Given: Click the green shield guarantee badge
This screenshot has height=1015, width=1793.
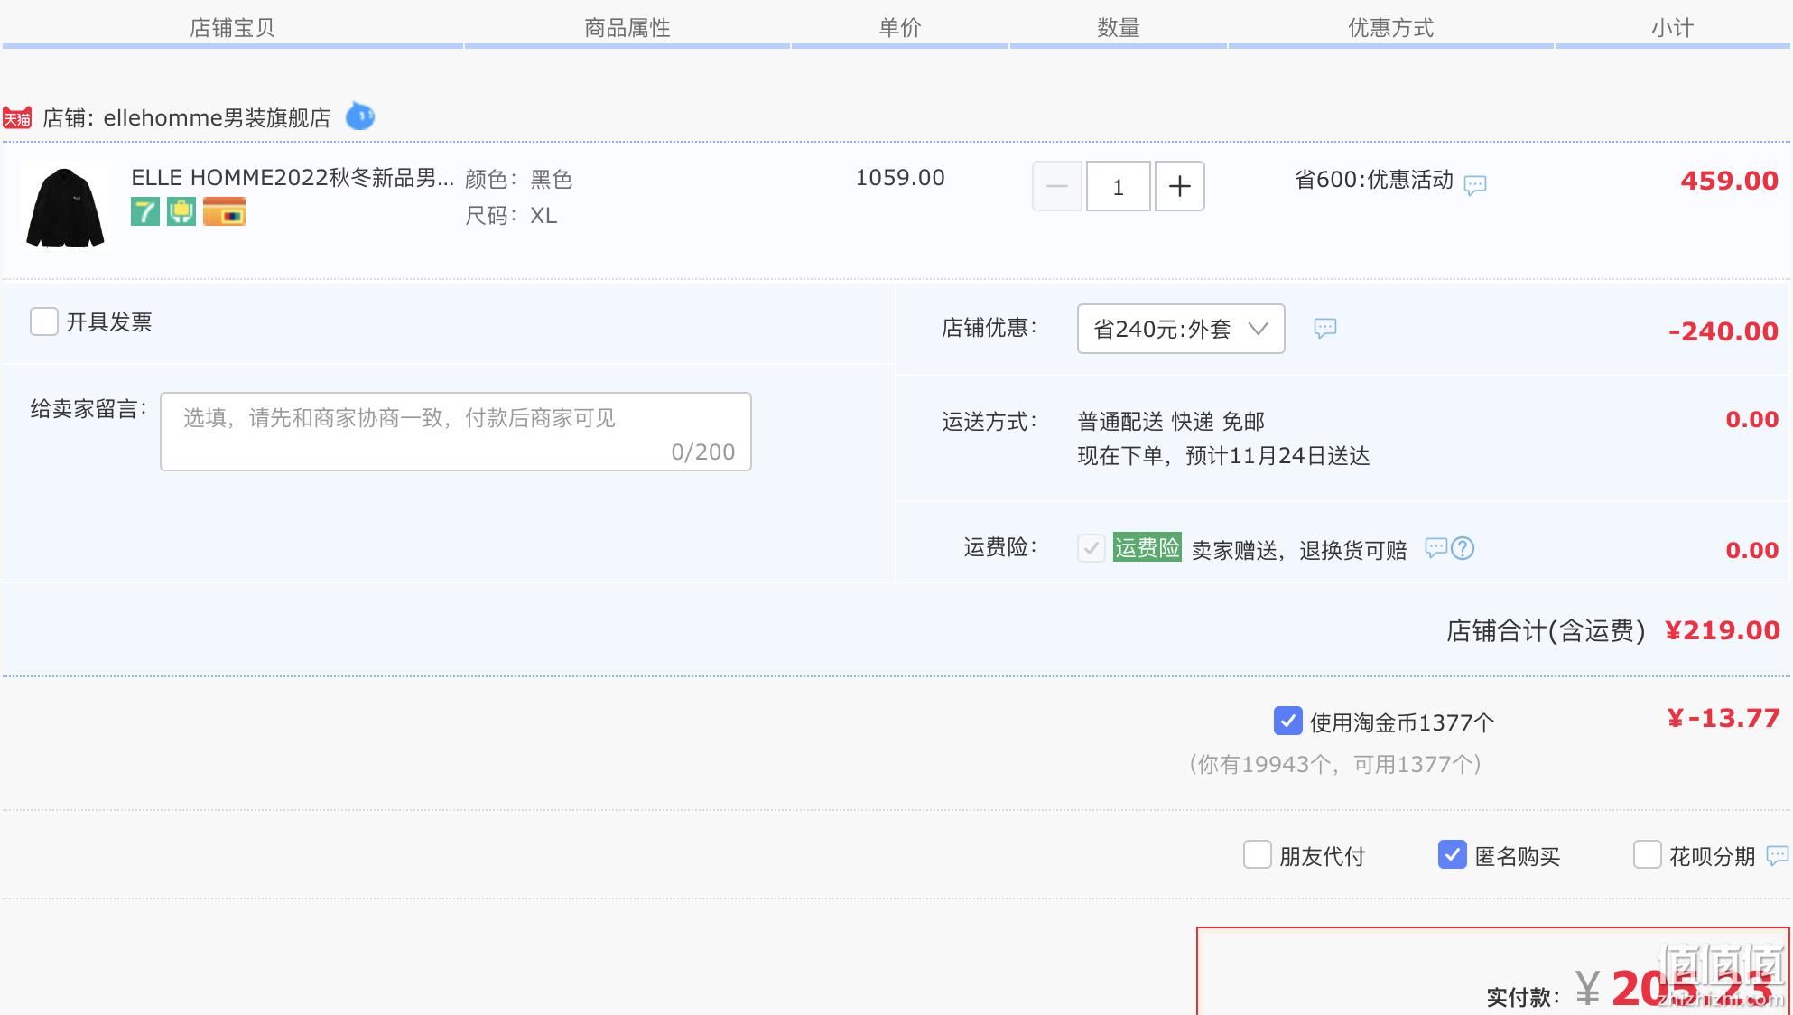Looking at the screenshot, I should point(181,212).
